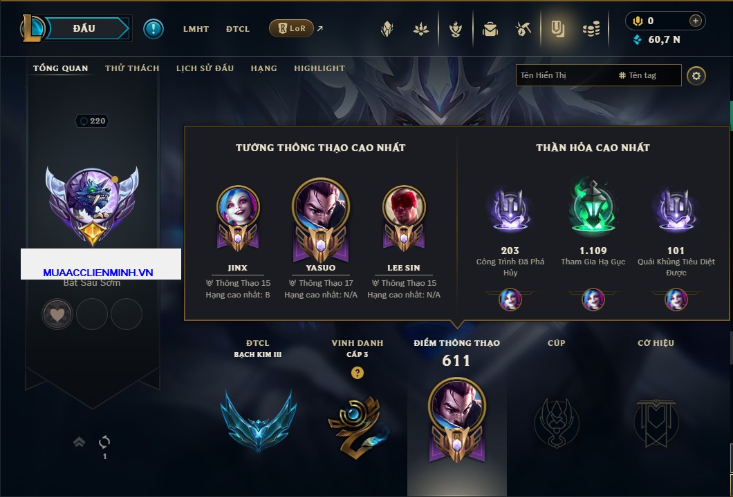Select the heart token slot
Image resolution: width=733 pixels, height=497 pixels.
(57, 315)
